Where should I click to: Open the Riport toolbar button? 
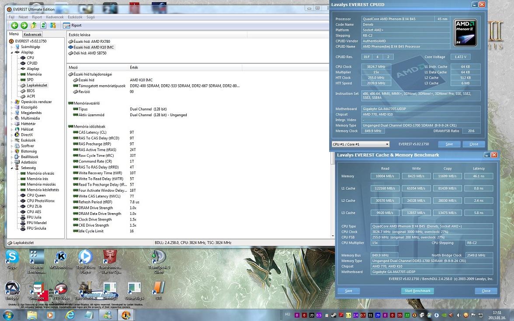coord(73,25)
